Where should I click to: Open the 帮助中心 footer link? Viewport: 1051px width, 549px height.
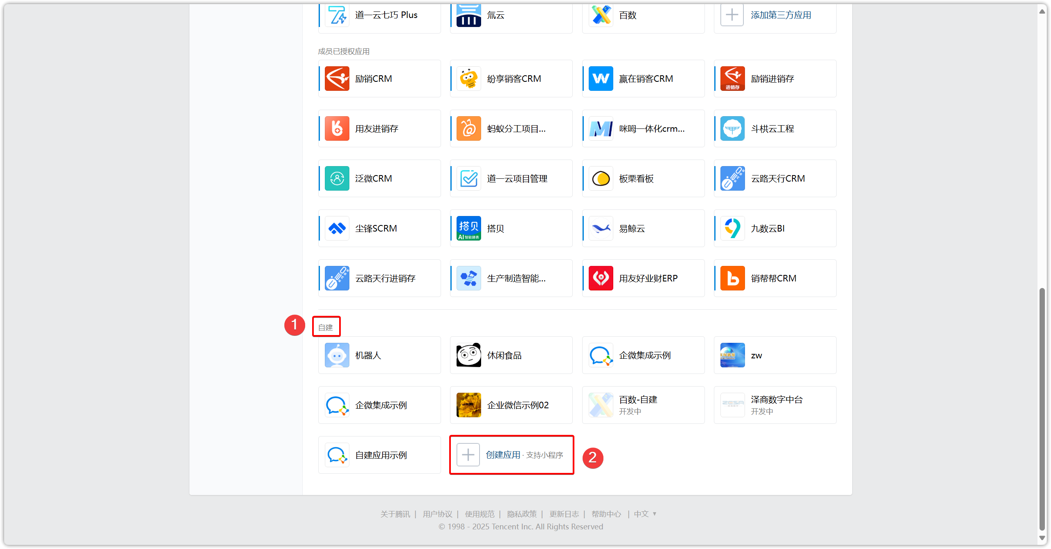click(606, 514)
